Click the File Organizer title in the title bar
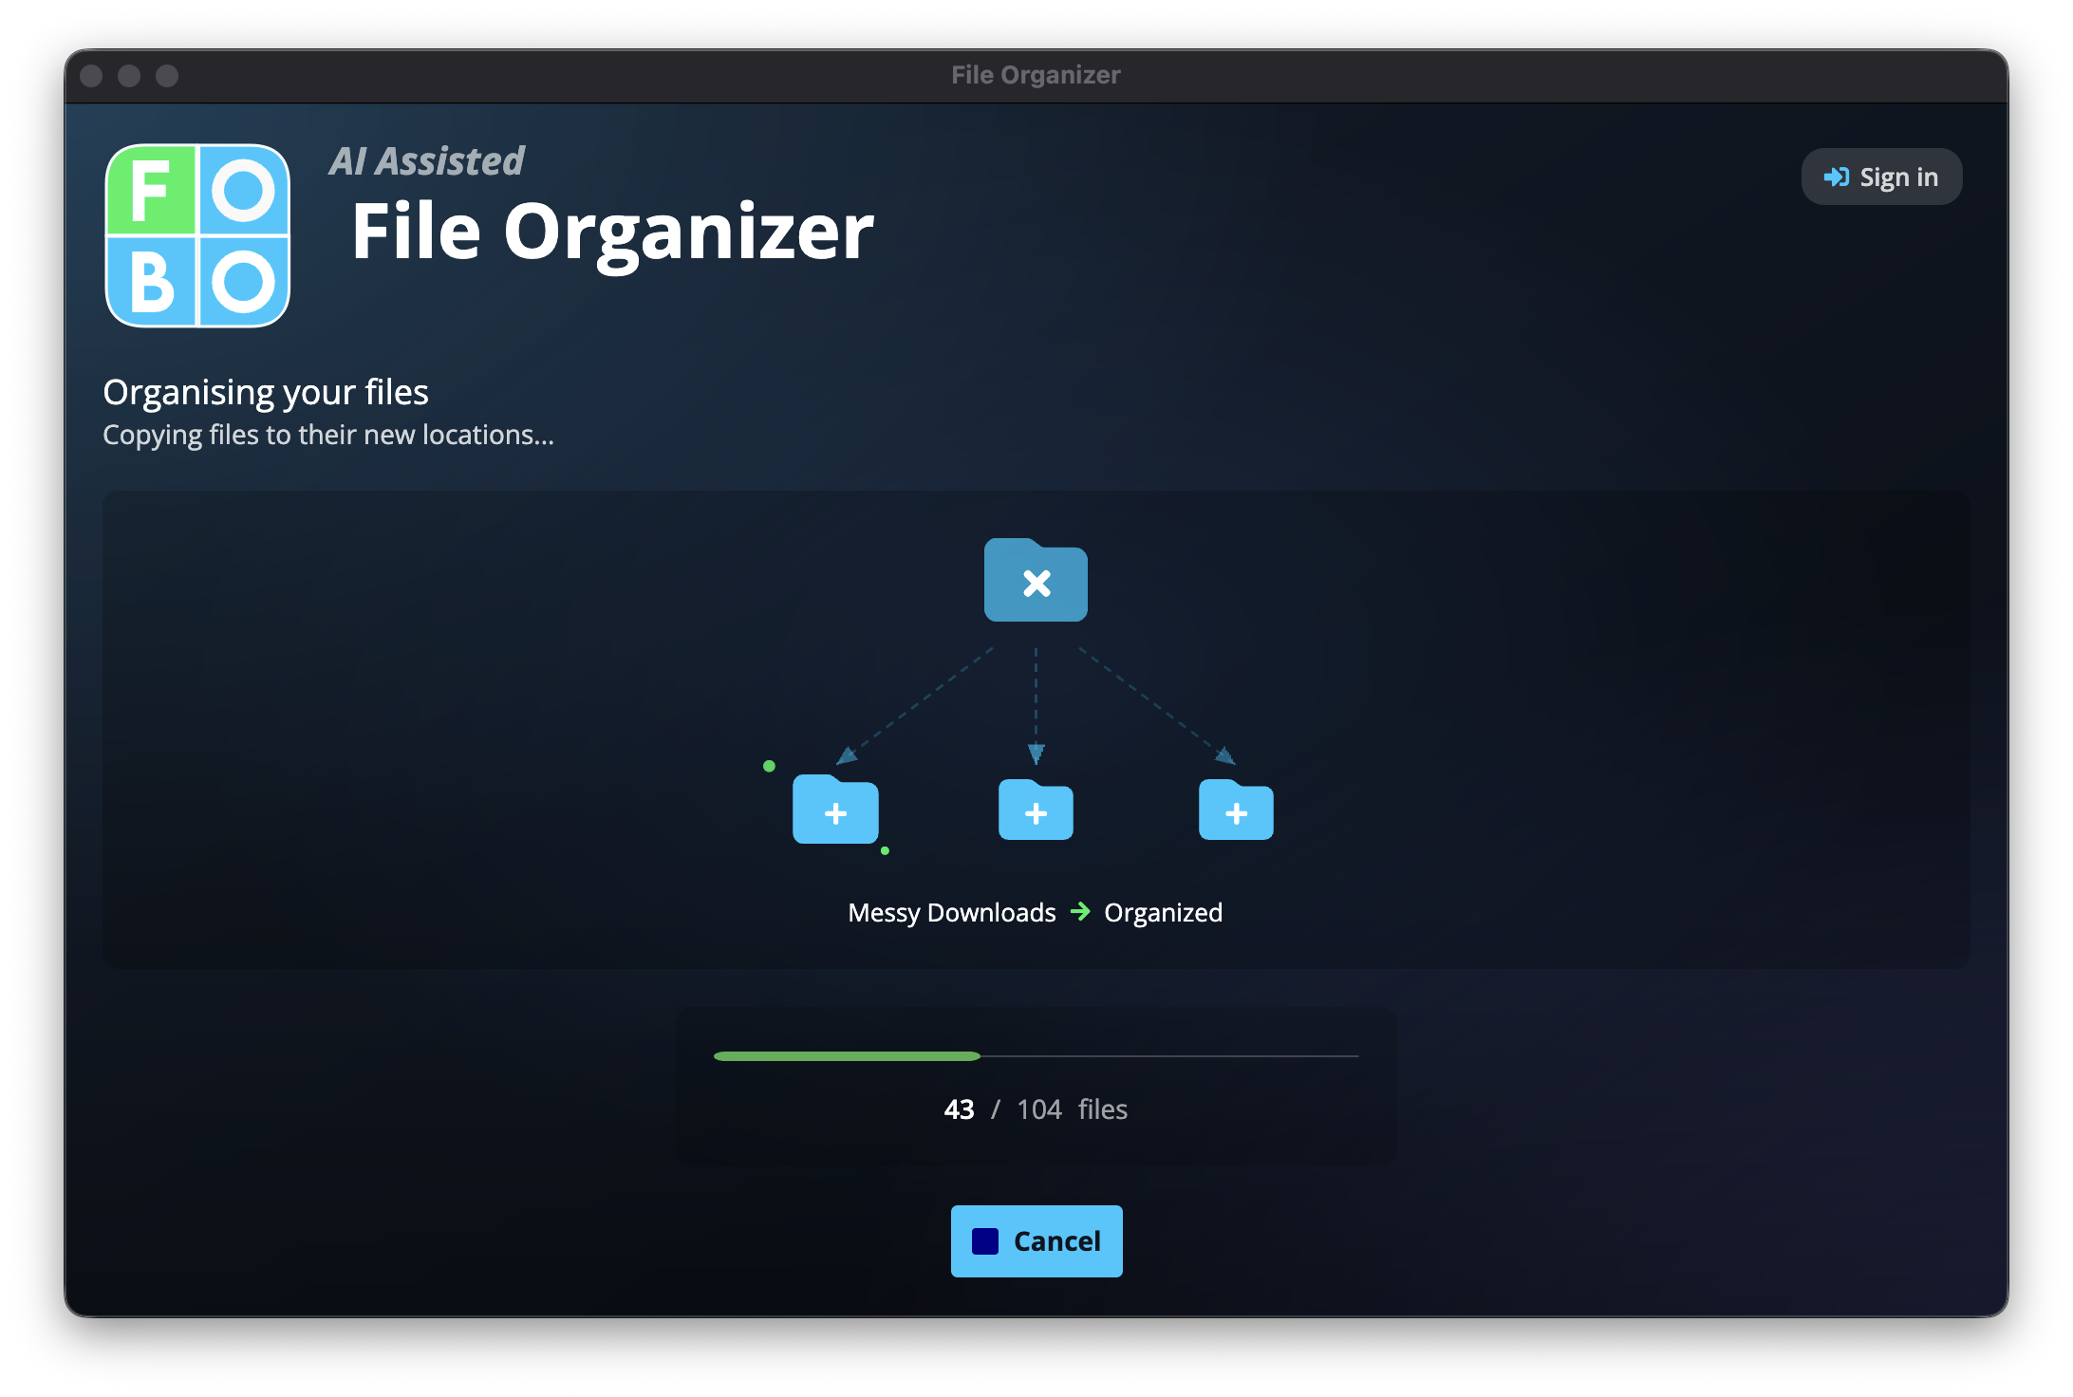2073x1397 pixels. pyautogui.click(x=1036, y=74)
